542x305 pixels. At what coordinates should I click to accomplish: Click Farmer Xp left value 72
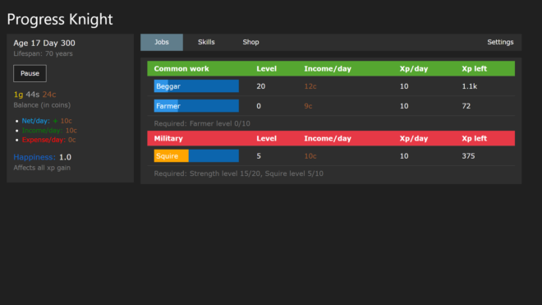[466, 106]
